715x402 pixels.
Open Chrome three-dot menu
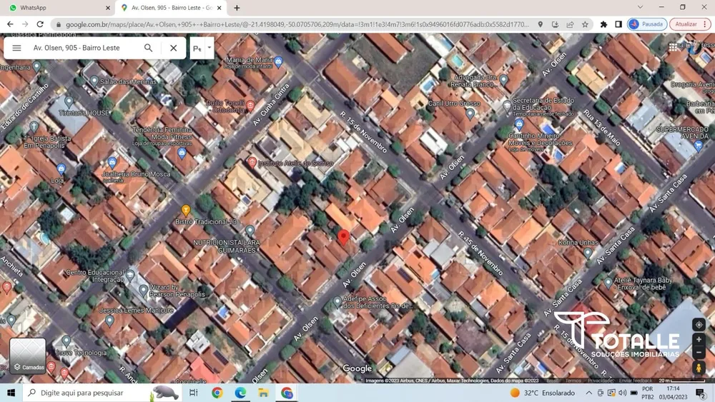pyautogui.click(x=706, y=24)
